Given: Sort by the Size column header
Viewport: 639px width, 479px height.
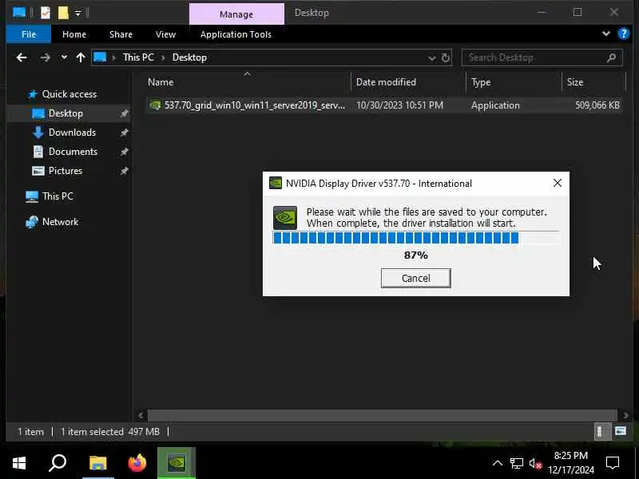Looking at the screenshot, I should coord(593,82).
